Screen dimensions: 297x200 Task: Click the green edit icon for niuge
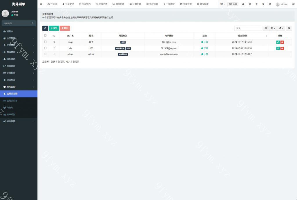click(x=278, y=42)
